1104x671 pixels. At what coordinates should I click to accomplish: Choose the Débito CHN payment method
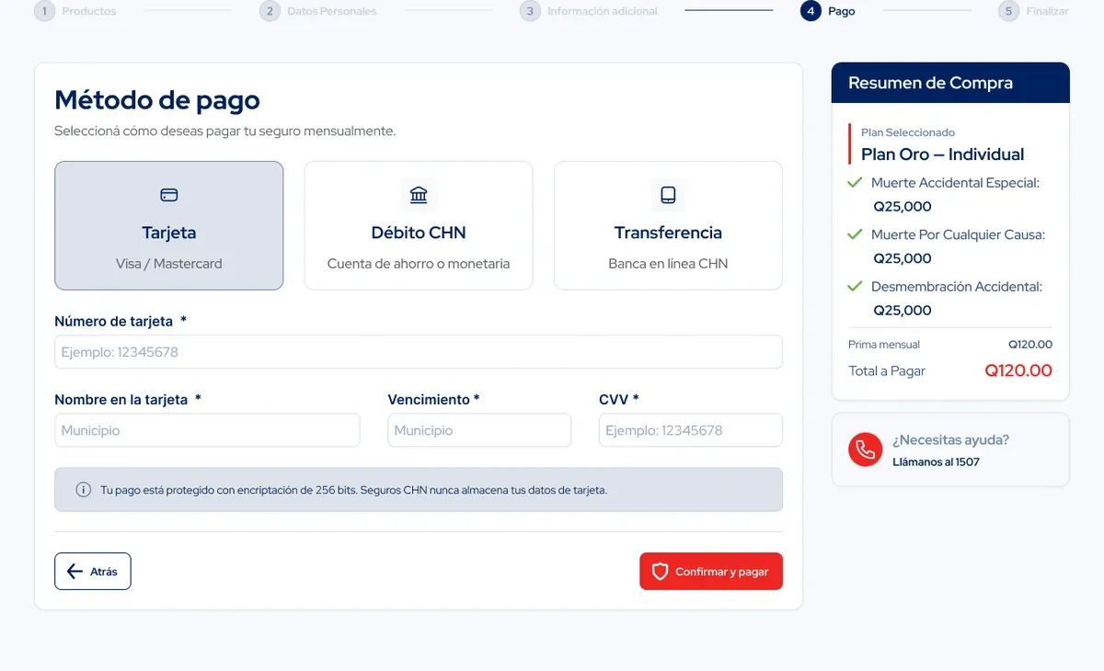coord(419,226)
